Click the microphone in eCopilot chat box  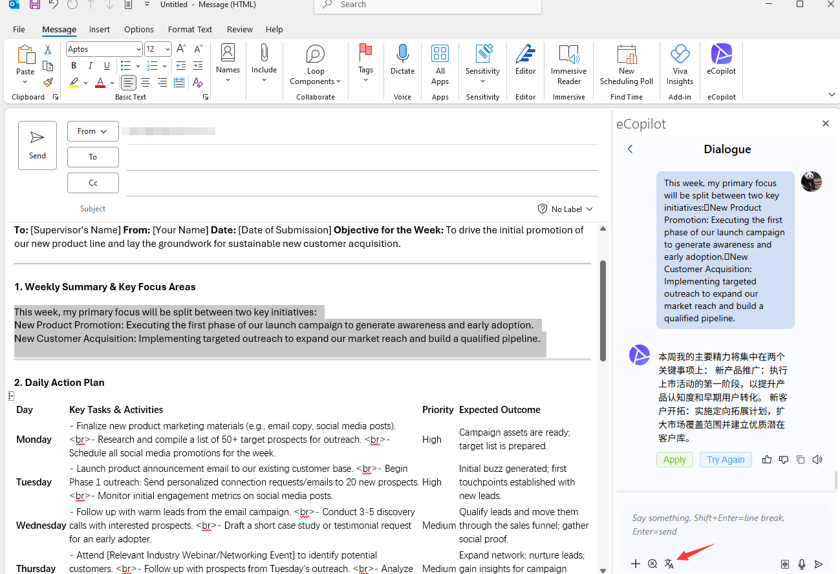click(x=802, y=564)
